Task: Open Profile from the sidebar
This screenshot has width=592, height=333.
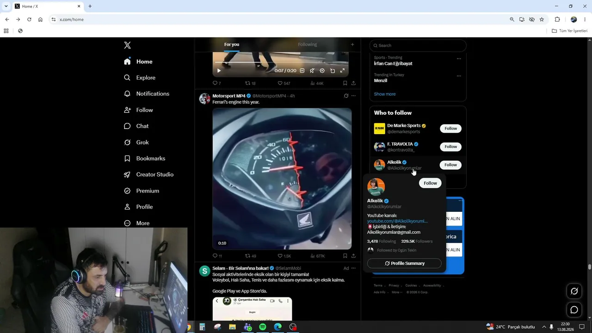Action: pos(138,207)
